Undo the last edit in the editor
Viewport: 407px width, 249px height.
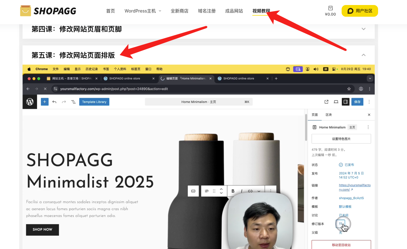tap(55, 102)
